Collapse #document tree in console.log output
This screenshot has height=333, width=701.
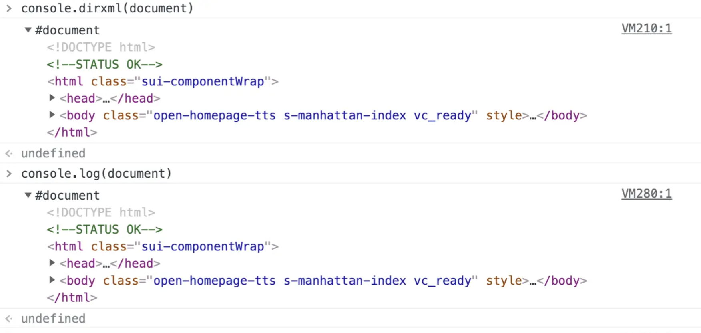[x=28, y=195]
